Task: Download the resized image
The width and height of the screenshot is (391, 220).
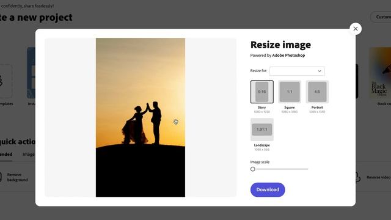Action: tap(268, 189)
